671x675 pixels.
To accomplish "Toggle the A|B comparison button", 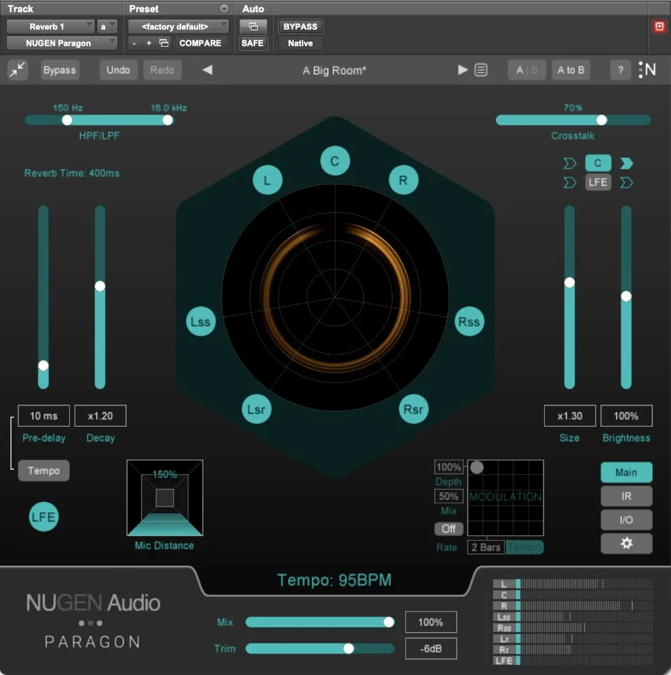I will coord(527,70).
